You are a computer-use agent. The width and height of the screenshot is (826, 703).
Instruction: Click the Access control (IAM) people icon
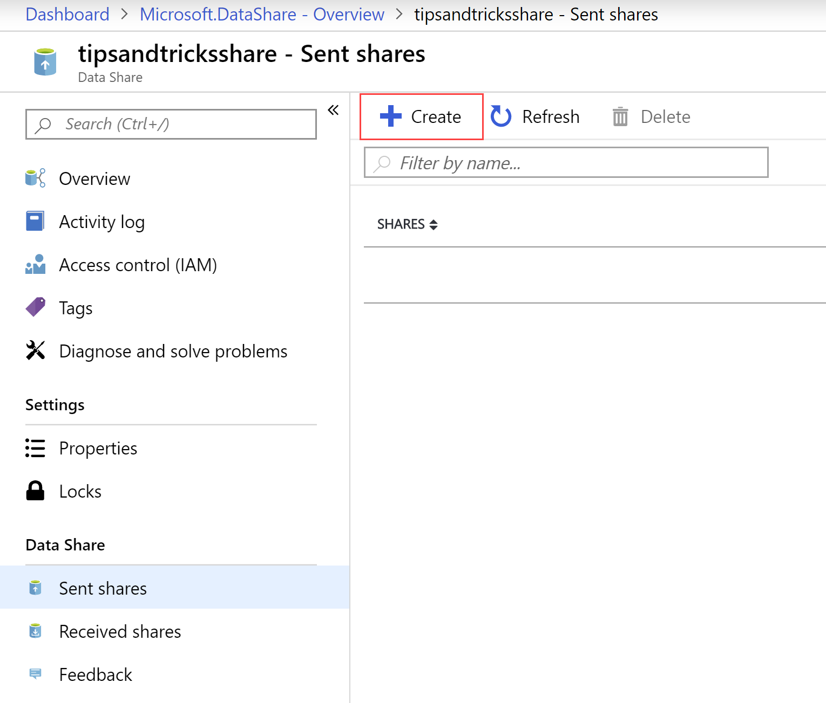coord(36,264)
